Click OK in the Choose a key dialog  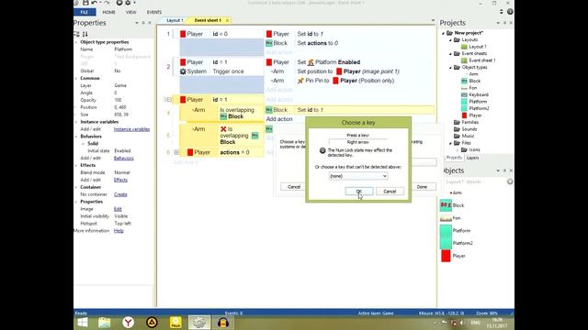coord(359,192)
